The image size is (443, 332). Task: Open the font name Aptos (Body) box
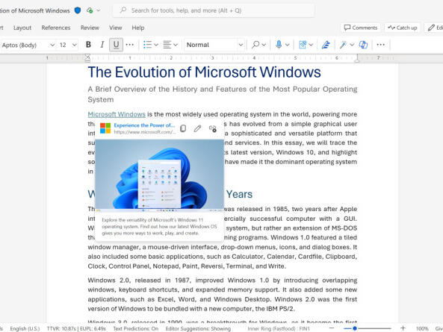tap(28, 45)
